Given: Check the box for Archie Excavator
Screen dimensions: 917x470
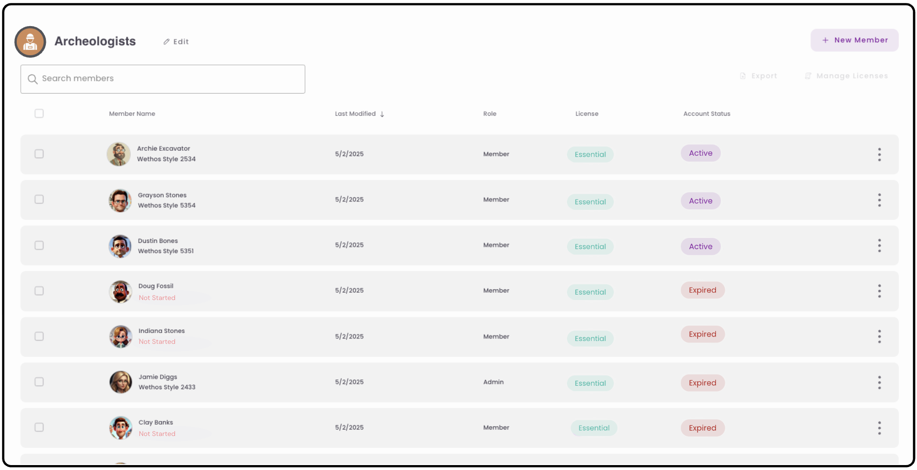Looking at the screenshot, I should coord(39,154).
